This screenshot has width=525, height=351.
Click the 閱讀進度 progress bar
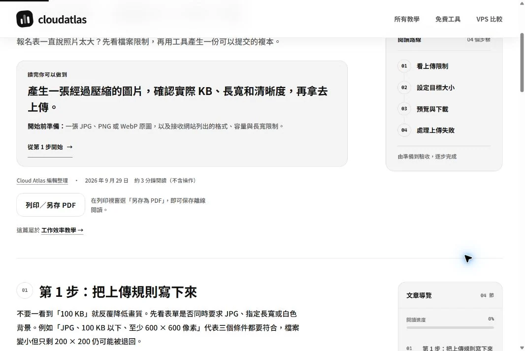pos(450,327)
